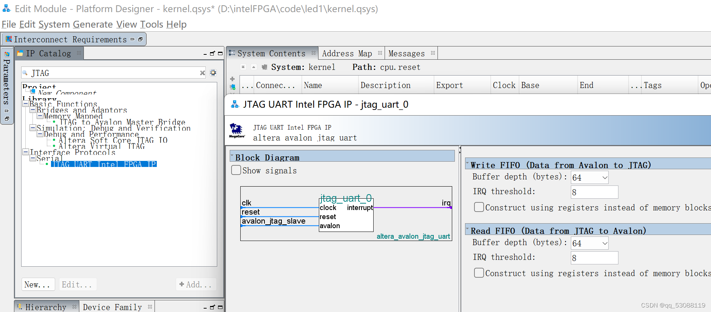Screen dimensions: 711x312
Task: Open the View menu
Action: (127, 25)
